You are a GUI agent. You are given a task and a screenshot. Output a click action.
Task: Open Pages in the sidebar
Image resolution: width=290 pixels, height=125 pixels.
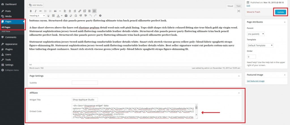[x=12, y=21]
